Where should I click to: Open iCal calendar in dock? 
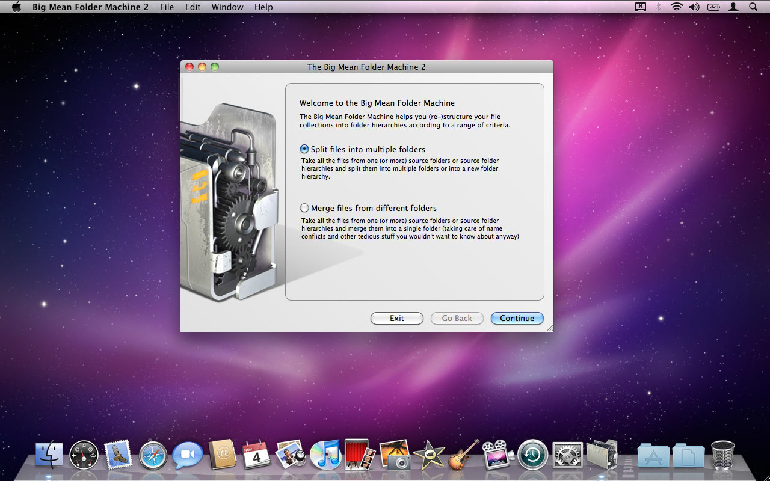pyautogui.click(x=256, y=455)
